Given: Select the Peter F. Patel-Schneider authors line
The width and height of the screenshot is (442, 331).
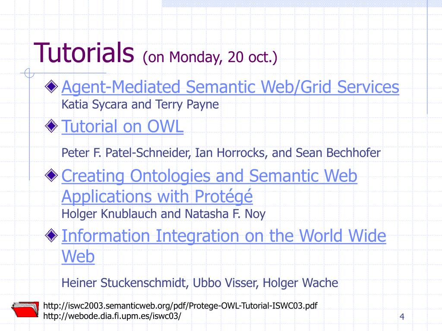Looking at the screenshot, I should click(221, 153).
